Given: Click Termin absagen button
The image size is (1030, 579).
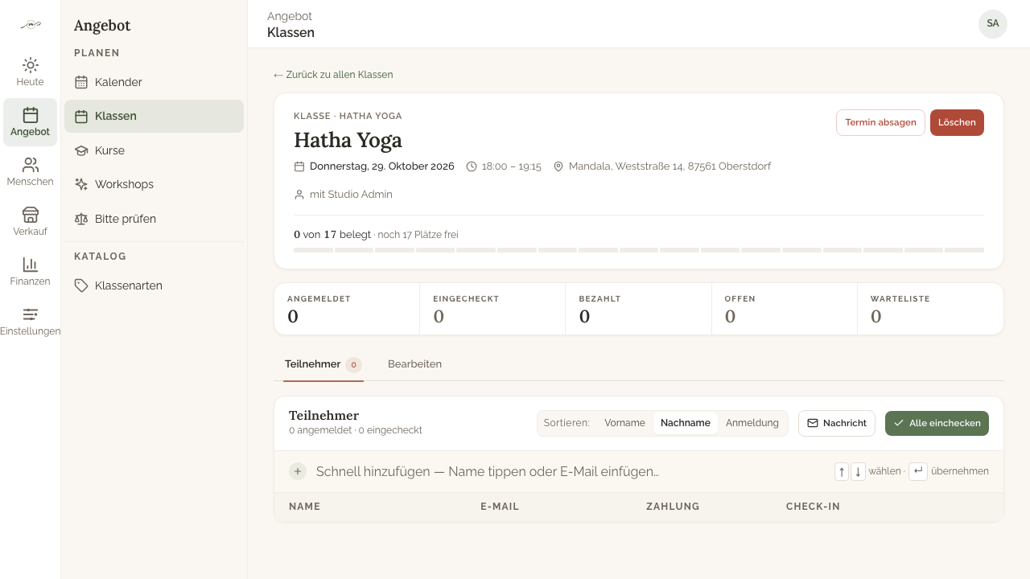Looking at the screenshot, I should click(x=880, y=122).
